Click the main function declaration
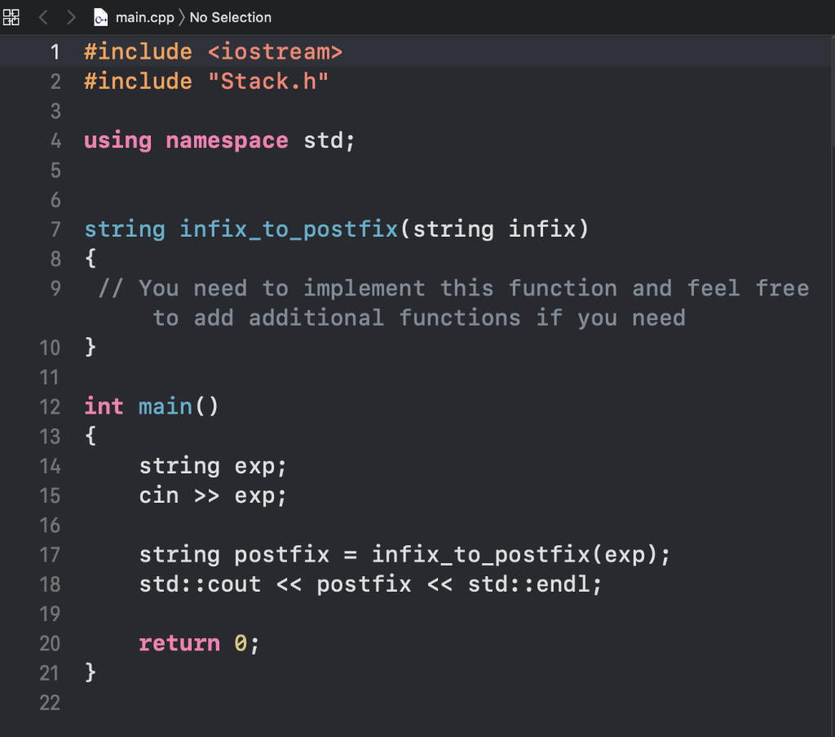The image size is (835, 737). click(x=149, y=406)
